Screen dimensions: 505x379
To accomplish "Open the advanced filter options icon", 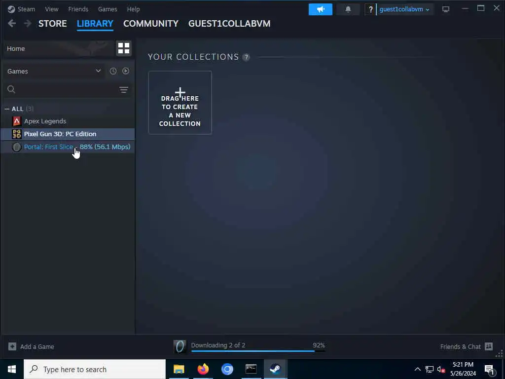I will coord(124,90).
